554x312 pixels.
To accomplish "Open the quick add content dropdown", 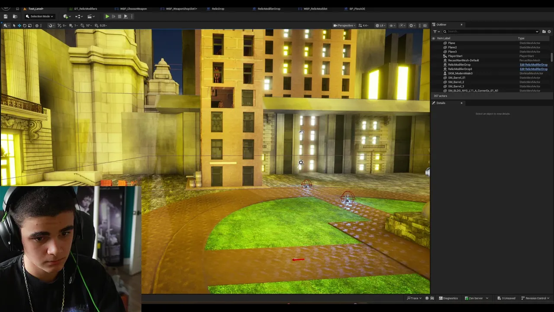I will point(66,16).
